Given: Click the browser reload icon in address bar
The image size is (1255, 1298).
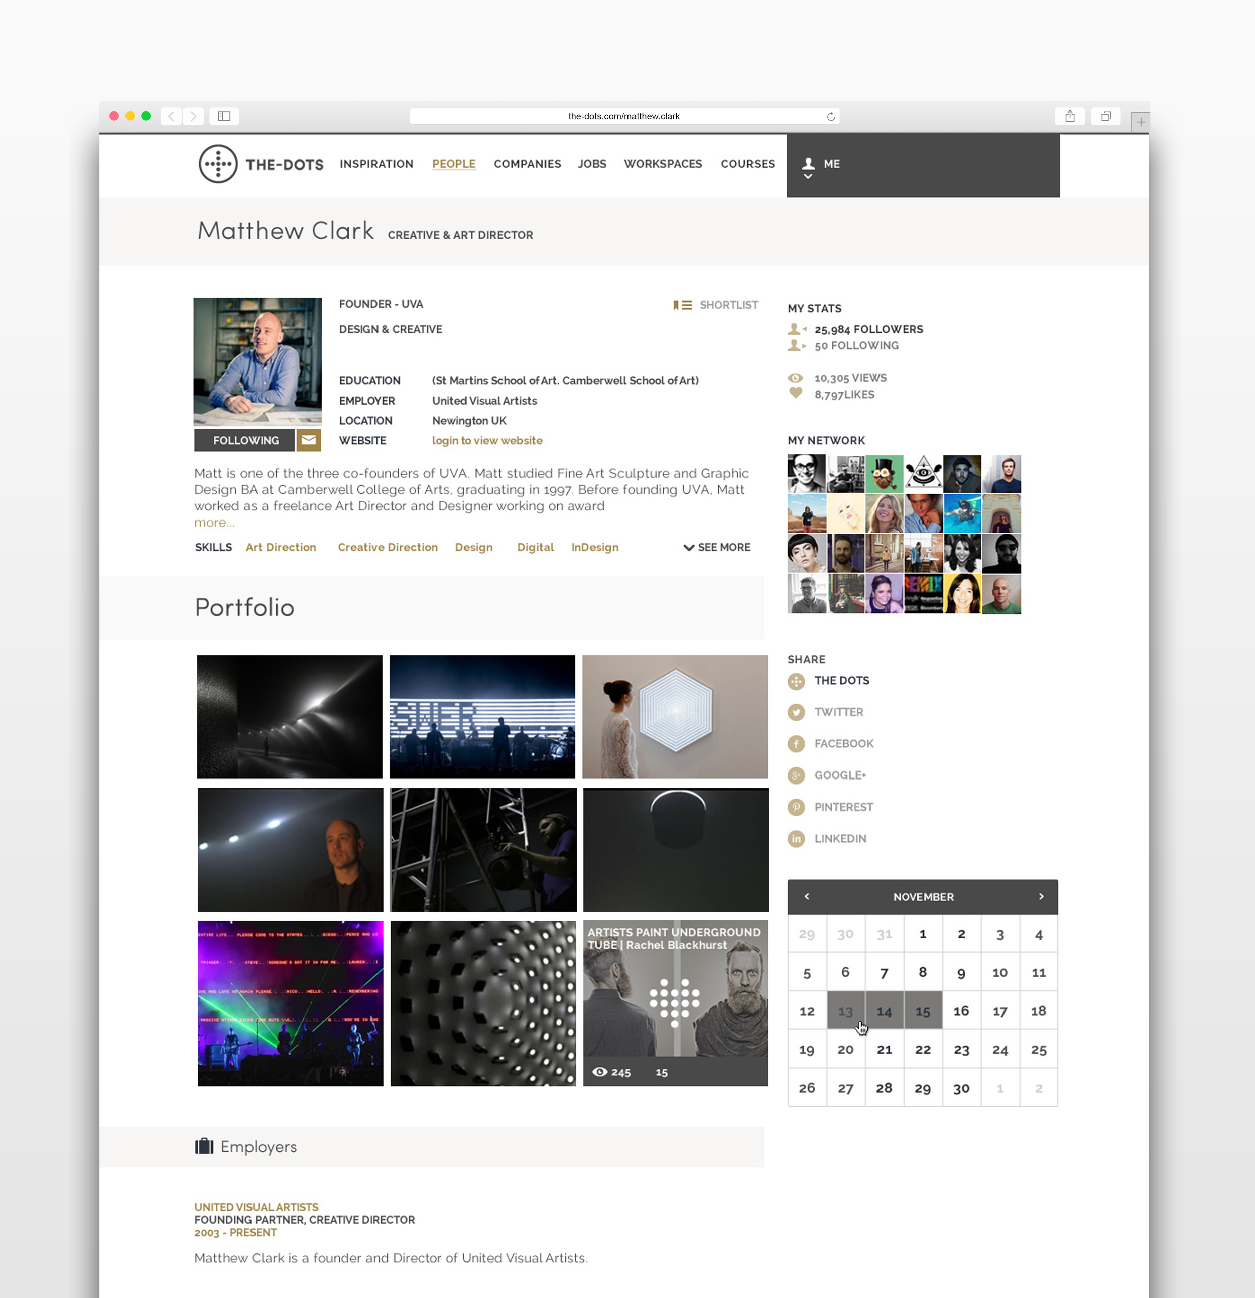Looking at the screenshot, I should [x=830, y=116].
